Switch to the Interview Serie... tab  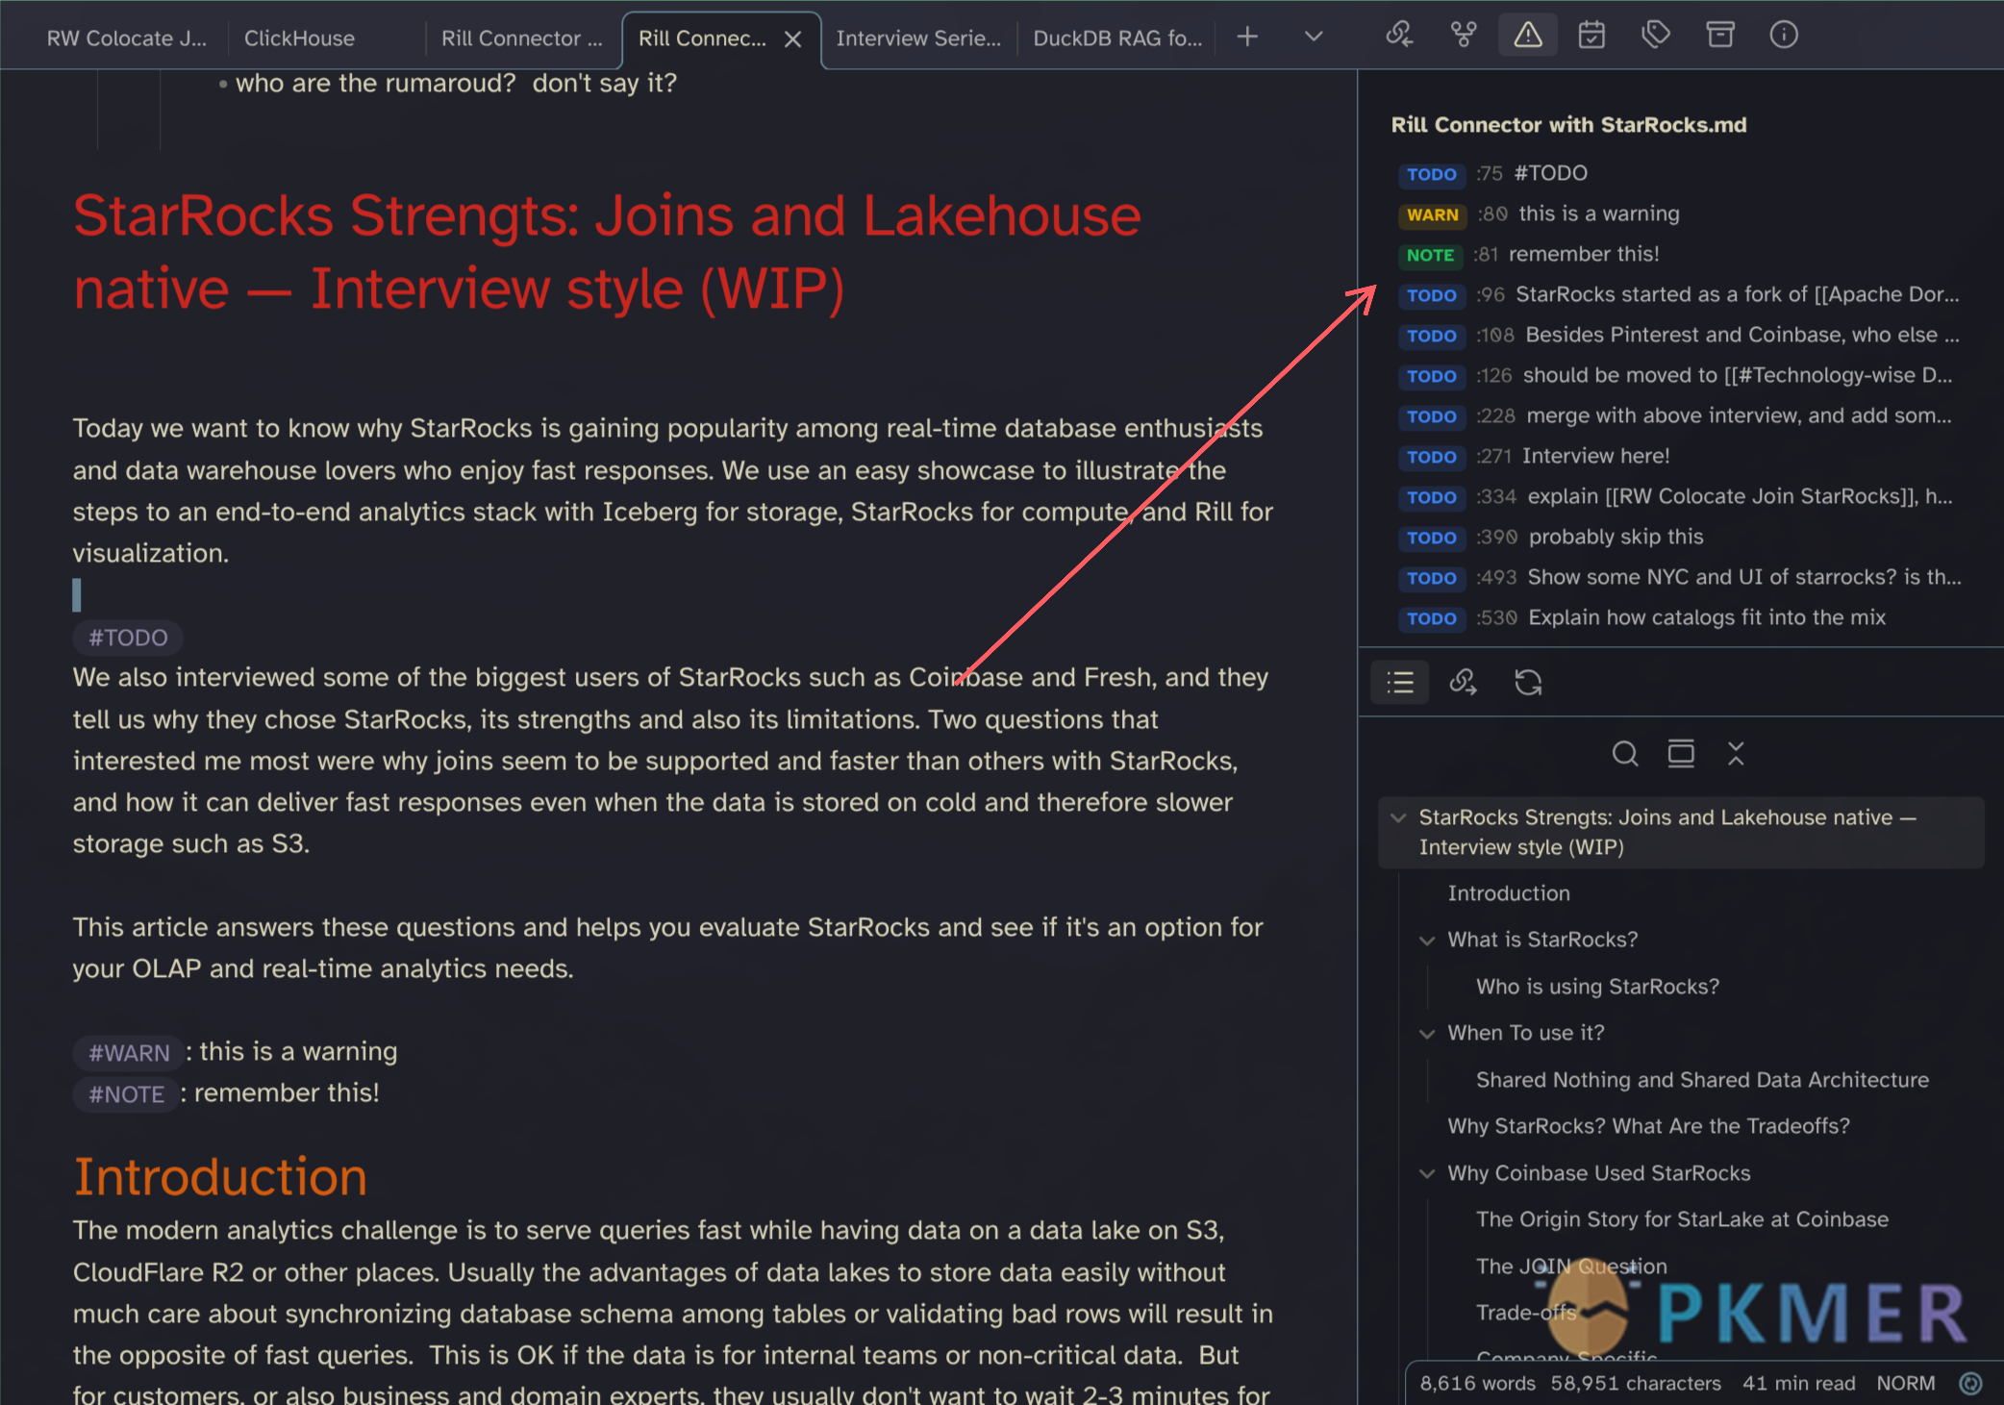coord(918,38)
